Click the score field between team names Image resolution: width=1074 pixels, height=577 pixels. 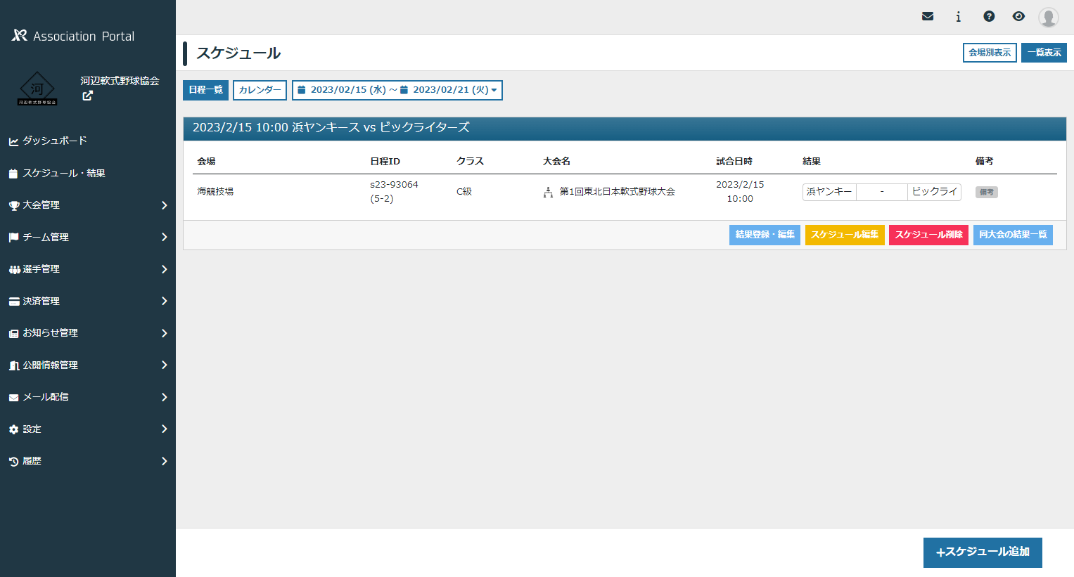point(881,192)
